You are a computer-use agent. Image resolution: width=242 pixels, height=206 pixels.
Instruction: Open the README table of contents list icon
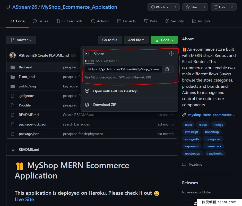[x=13, y=149]
